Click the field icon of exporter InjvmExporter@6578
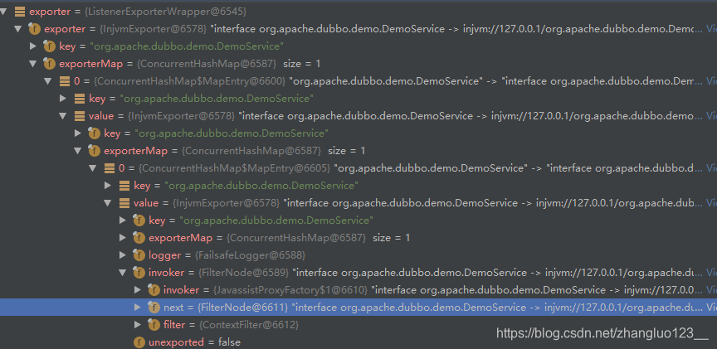 pyautogui.click(x=34, y=29)
